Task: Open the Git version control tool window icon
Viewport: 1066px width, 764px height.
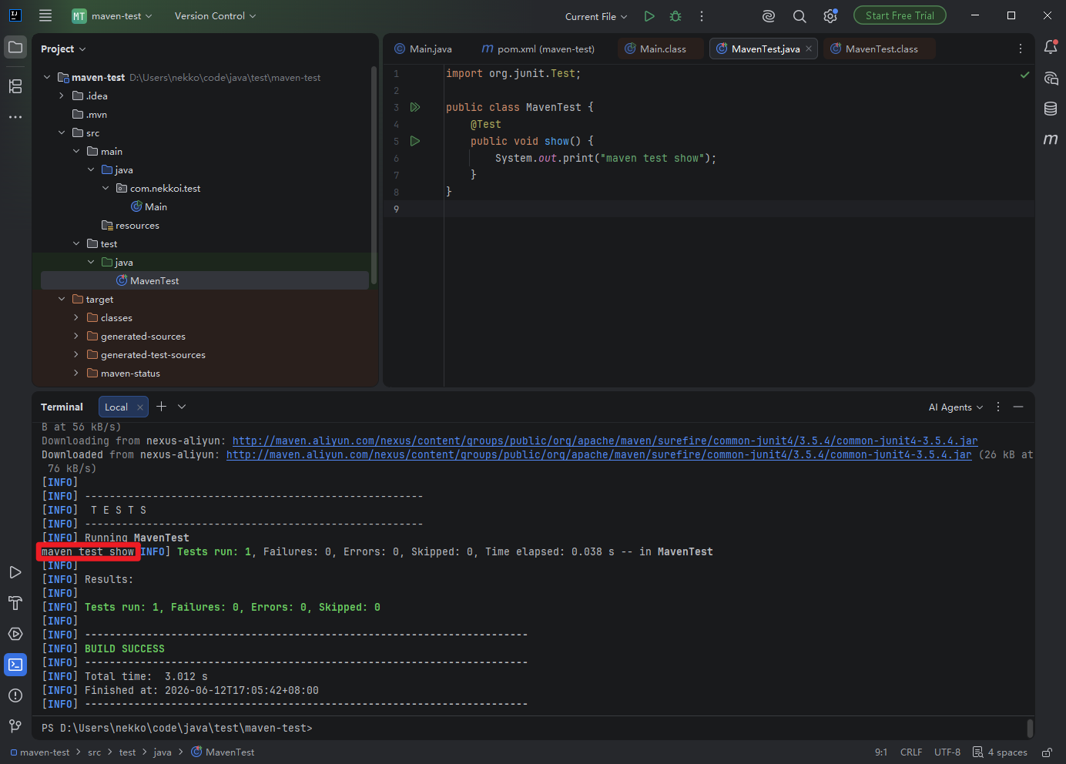Action: click(15, 726)
